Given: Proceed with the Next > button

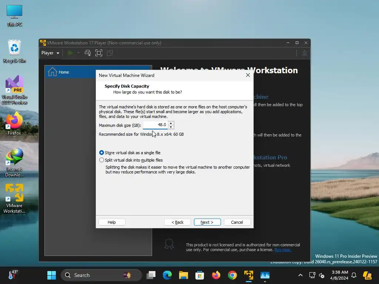Looking at the screenshot, I should (207, 222).
